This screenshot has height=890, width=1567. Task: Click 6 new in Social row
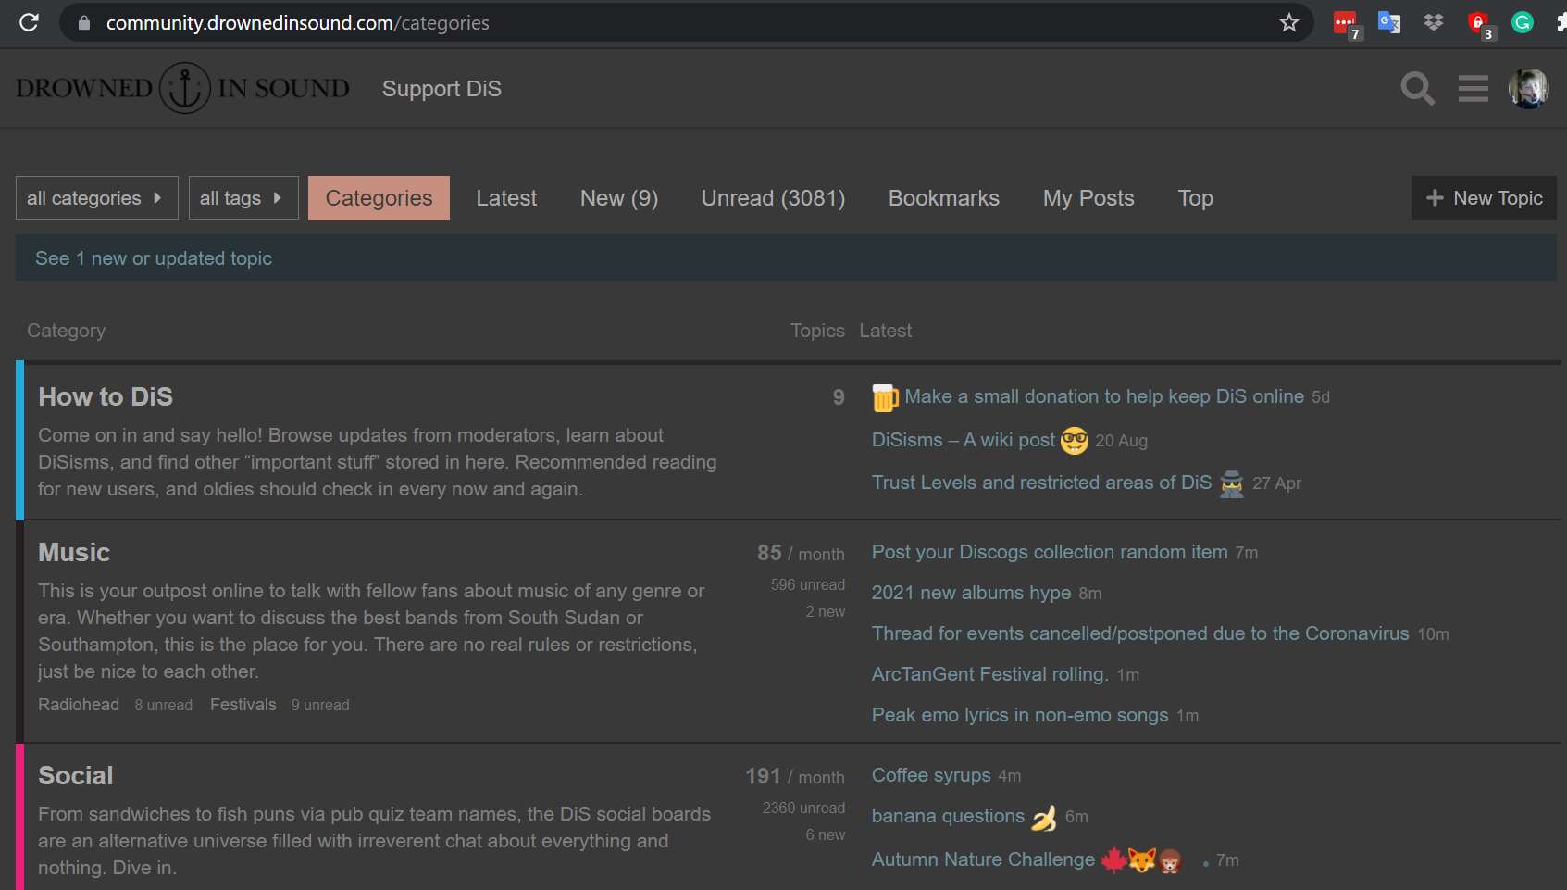coord(826,834)
